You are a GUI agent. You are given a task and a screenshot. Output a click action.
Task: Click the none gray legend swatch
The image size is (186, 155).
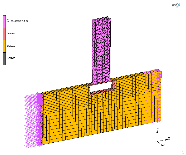(x=4, y=59)
